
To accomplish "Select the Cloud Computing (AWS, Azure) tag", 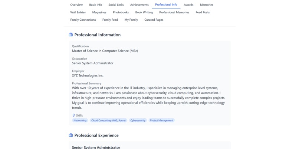I will pyautogui.click(x=108, y=120).
